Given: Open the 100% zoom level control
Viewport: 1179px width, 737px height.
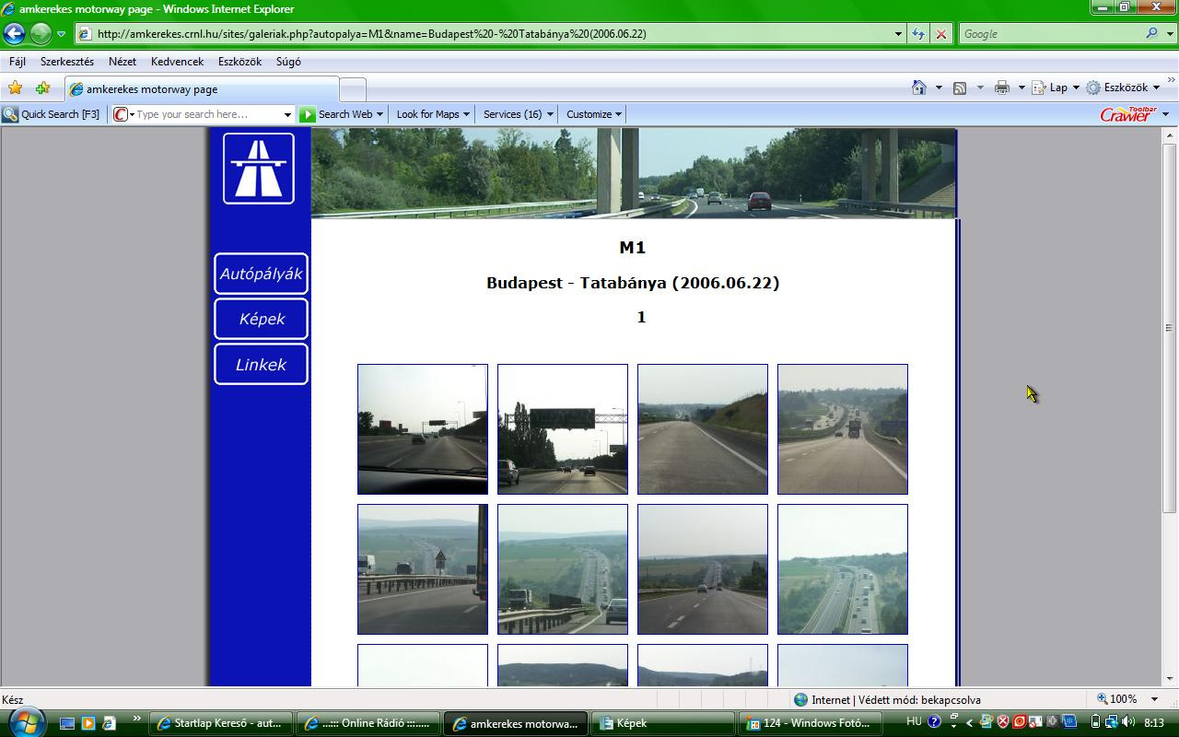Looking at the screenshot, I should pyautogui.click(x=1127, y=699).
